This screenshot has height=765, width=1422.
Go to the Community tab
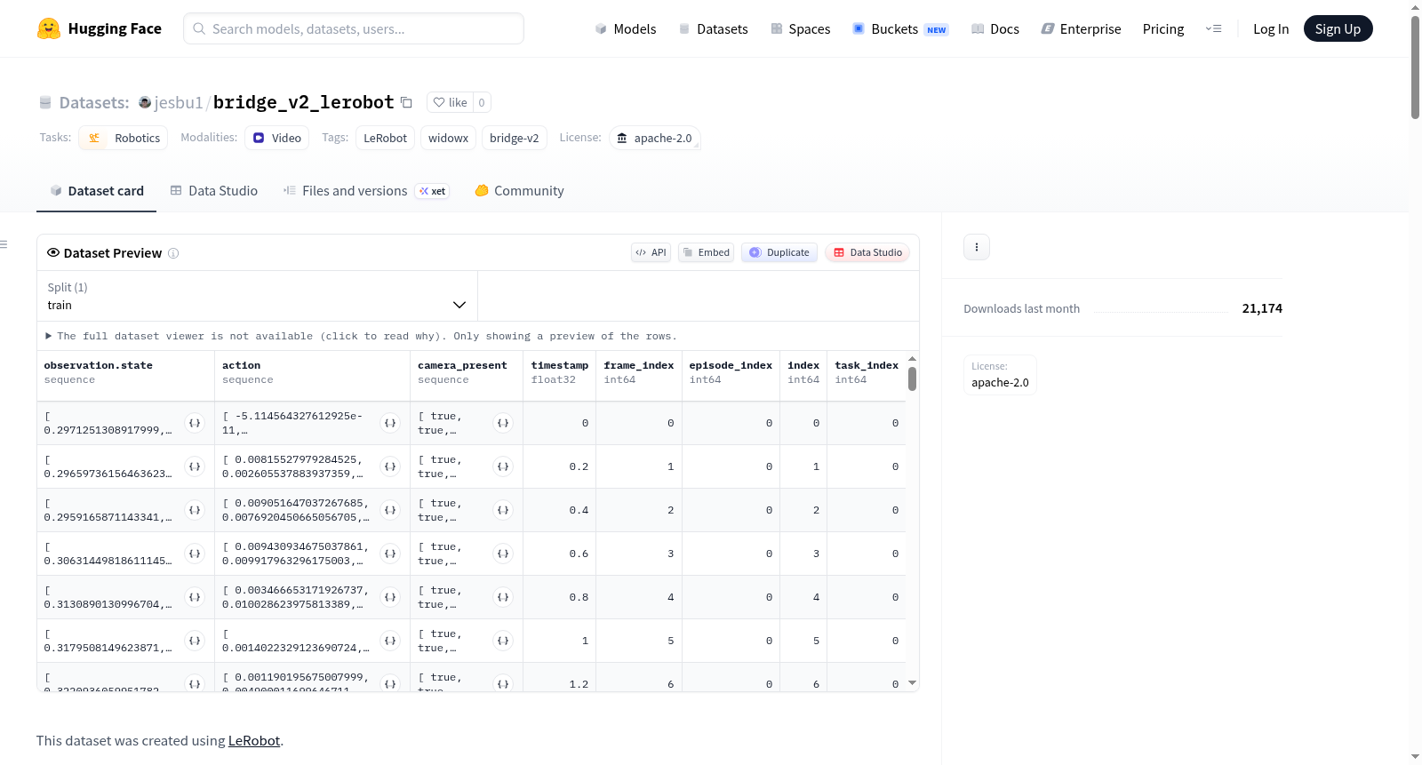pyautogui.click(x=520, y=191)
